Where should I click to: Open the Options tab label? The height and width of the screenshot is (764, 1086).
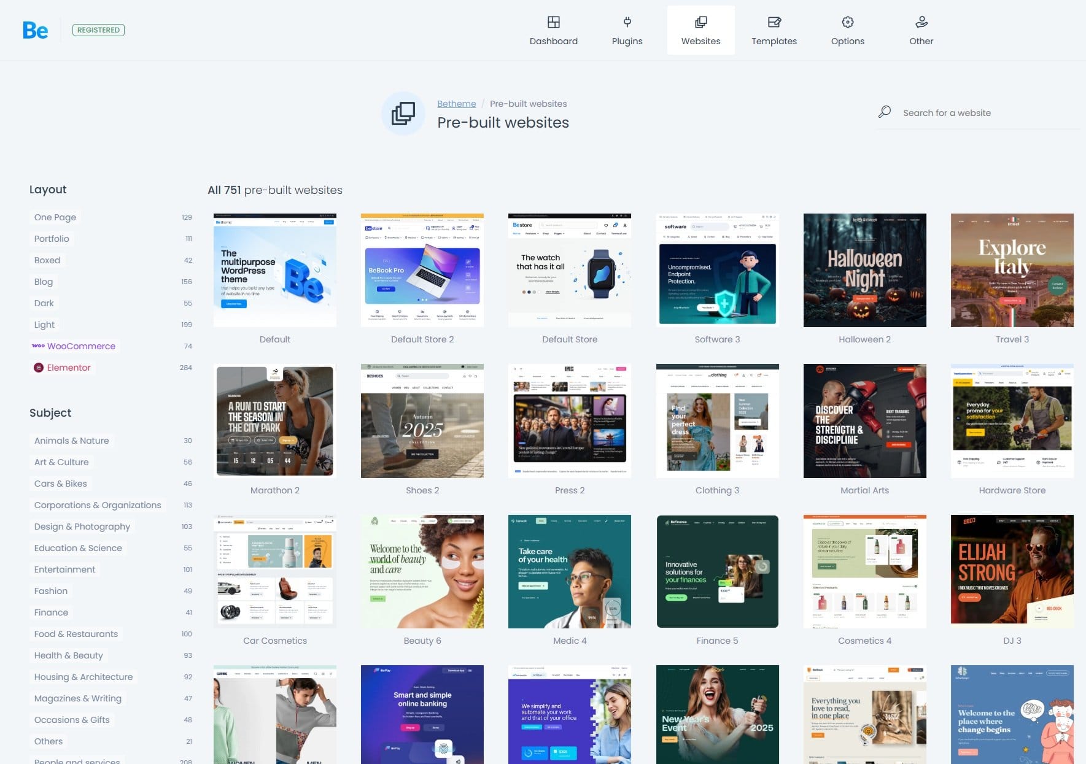[x=848, y=41]
